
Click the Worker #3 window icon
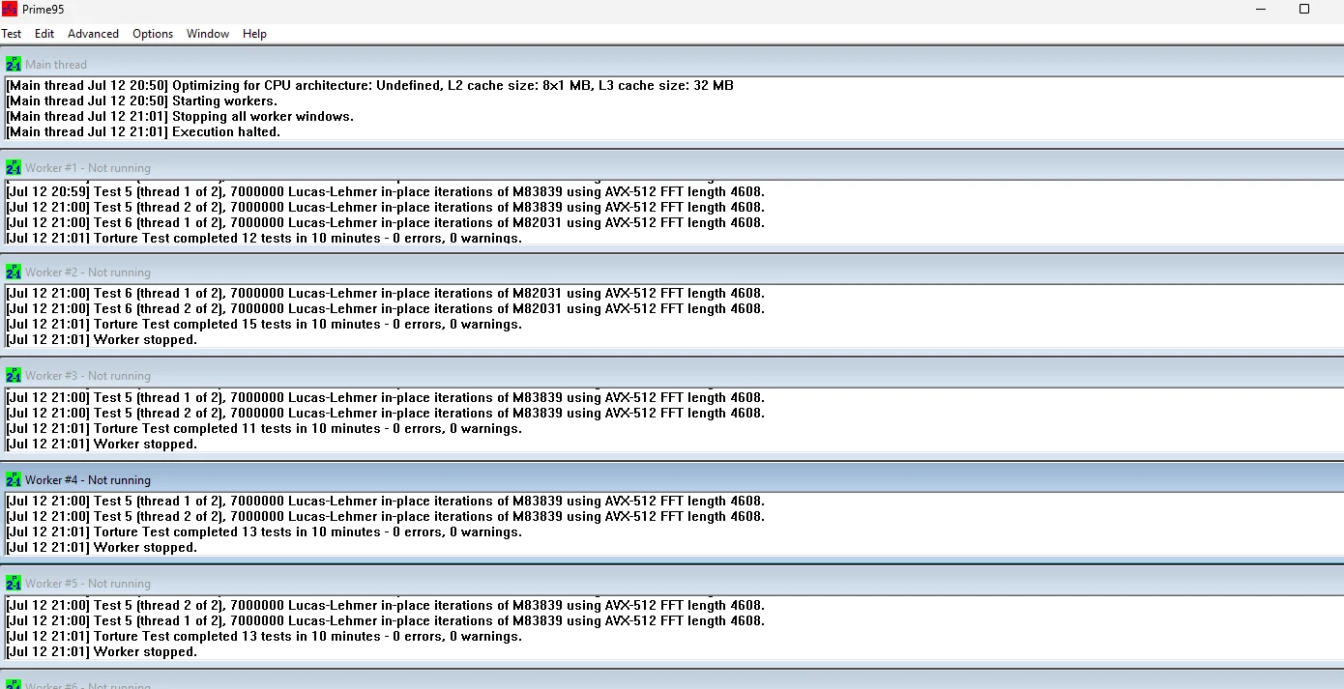tap(14, 375)
